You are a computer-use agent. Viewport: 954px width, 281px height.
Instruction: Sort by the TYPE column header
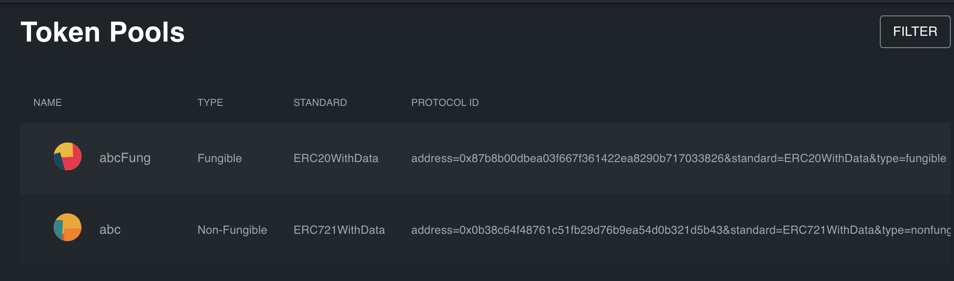pos(210,103)
